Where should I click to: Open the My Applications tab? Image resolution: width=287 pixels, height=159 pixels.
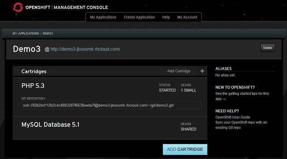pyautogui.click(x=103, y=17)
